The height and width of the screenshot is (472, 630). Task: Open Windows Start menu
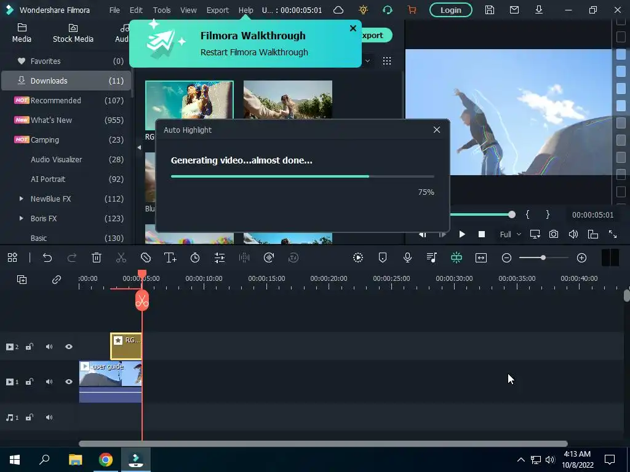click(x=15, y=460)
